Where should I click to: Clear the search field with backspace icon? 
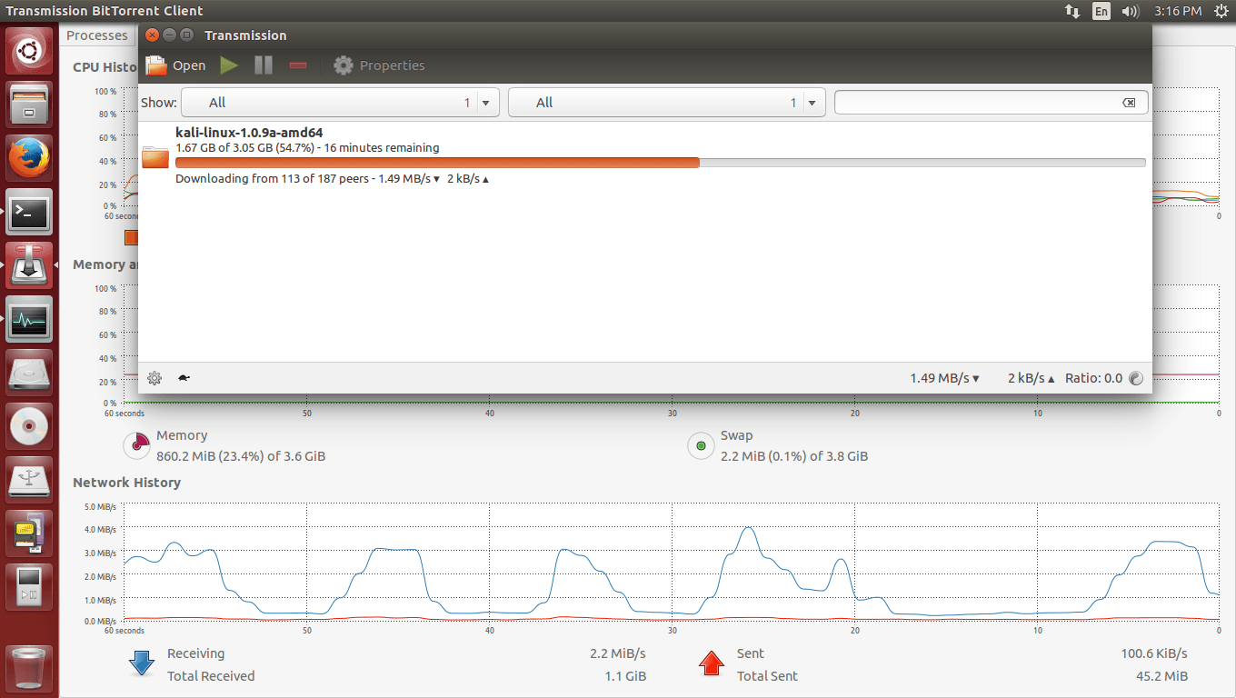click(x=1129, y=103)
